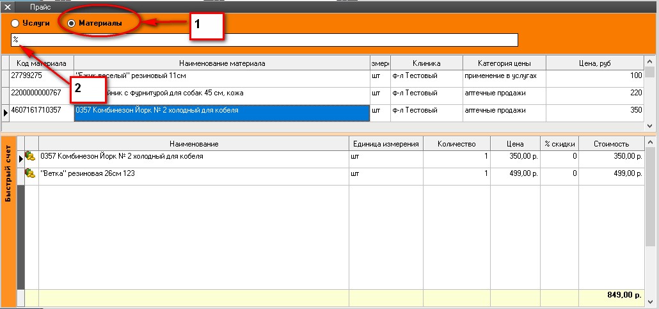Close the Прайс panel with the X
Image resolution: width=659 pixels, height=309 pixels.
(8, 6)
